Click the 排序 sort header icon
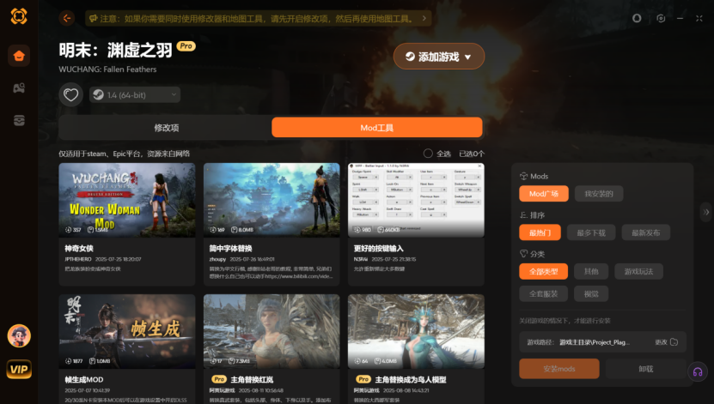The image size is (714, 404). pyautogui.click(x=523, y=215)
